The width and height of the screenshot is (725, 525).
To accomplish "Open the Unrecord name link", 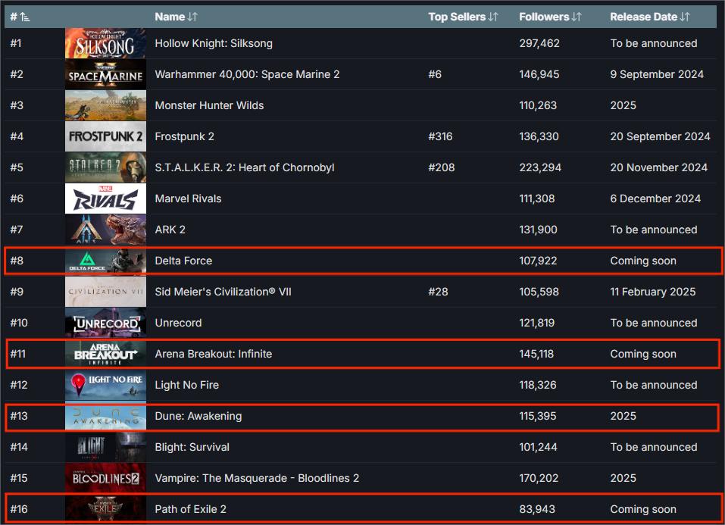I will 179,323.
